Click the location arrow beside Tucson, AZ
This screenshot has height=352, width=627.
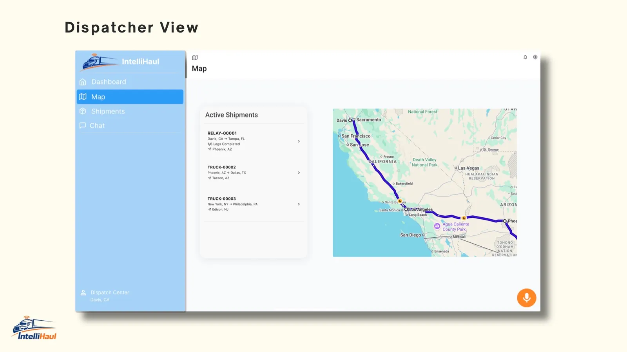[x=210, y=178]
